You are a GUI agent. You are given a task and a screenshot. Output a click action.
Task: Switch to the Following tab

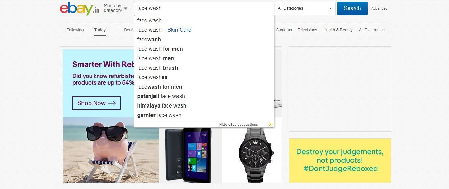coord(75,30)
